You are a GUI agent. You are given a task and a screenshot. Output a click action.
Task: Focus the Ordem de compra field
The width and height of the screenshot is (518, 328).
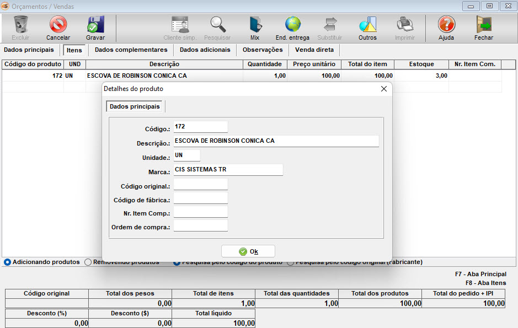[200, 225]
